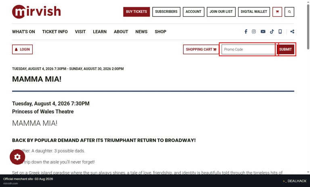Viewport: 310px width, 187px height.
Task: Click the LOGIN button
Action: click(x=22, y=49)
